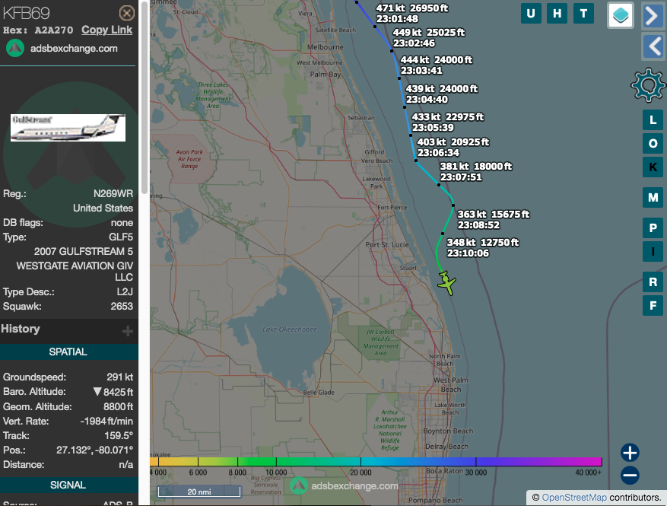
Task: Select the SPATIAL section header
Action: pos(68,352)
